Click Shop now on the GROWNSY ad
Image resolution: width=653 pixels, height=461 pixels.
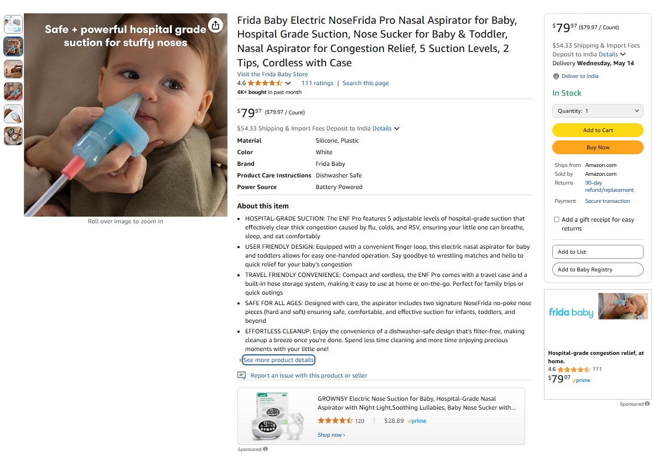(x=331, y=435)
